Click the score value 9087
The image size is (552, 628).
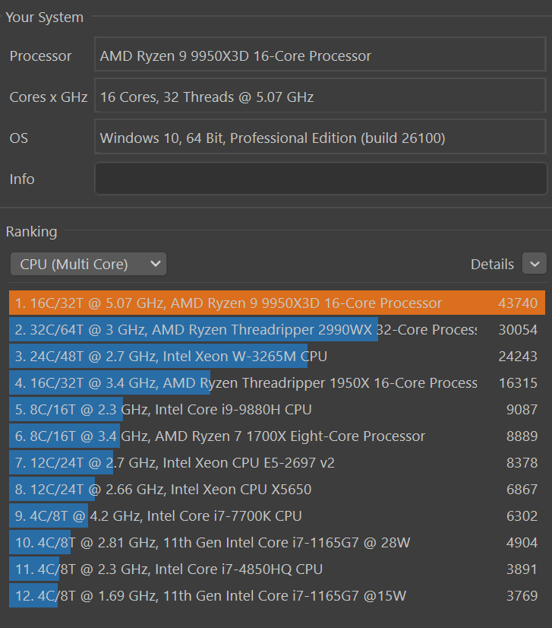pos(522,409)
